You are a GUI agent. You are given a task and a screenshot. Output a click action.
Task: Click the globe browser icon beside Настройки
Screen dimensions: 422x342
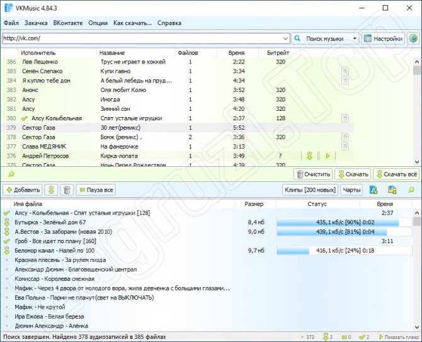pyautogui.click(x=413, y=39)
